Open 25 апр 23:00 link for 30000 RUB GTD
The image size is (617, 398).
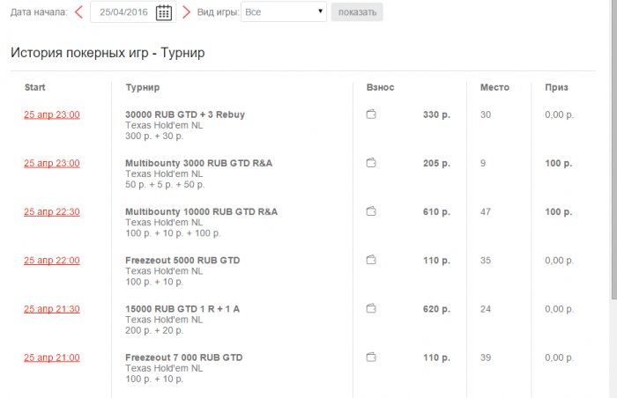point(51,114)
